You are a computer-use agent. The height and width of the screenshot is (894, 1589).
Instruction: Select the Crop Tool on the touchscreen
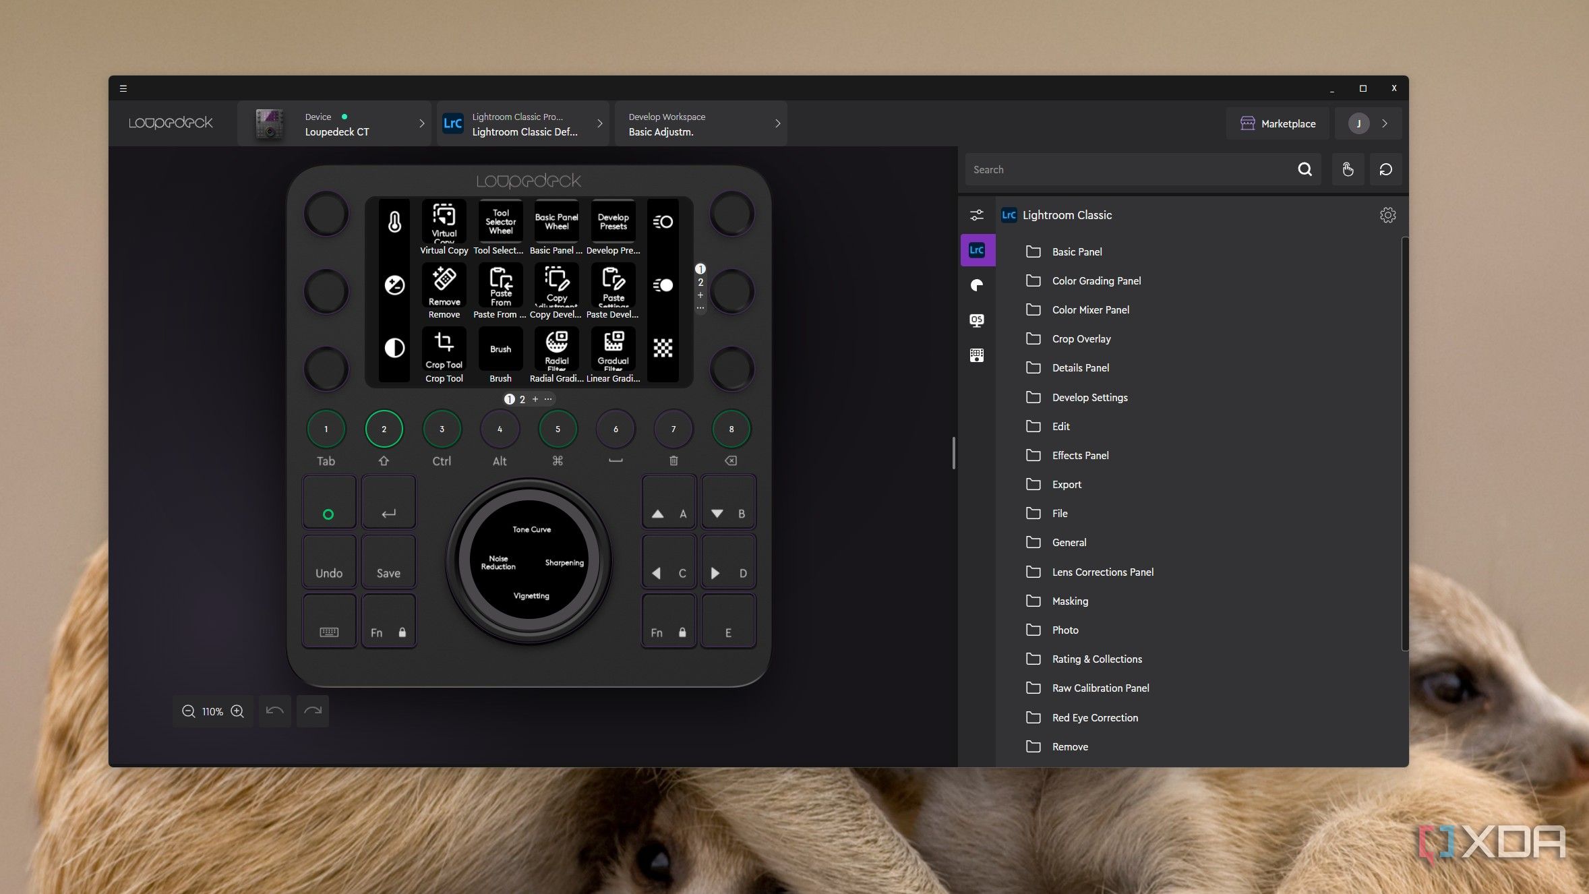[444, 353]
